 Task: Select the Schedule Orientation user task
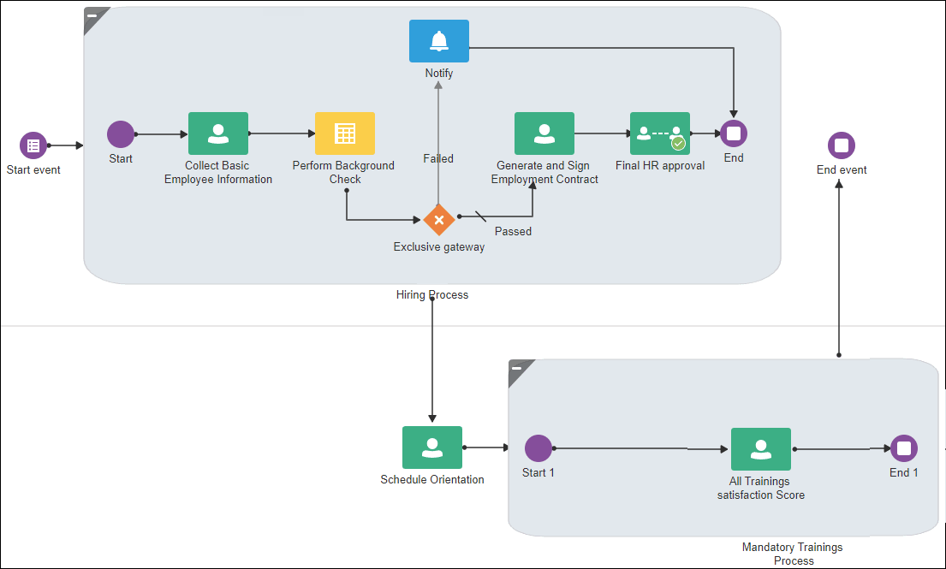432,447
